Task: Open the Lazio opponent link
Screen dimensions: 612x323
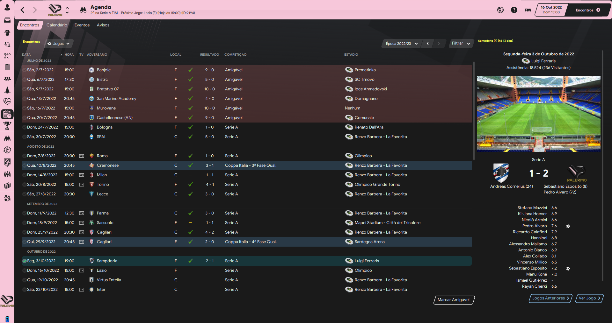Action: pyautogui.click(x=102, y=270)
